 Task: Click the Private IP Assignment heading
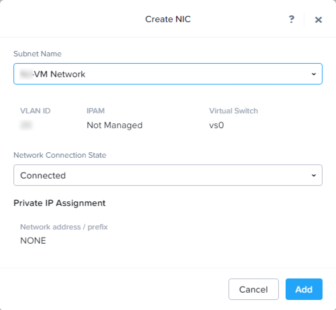tap(59, 203)
